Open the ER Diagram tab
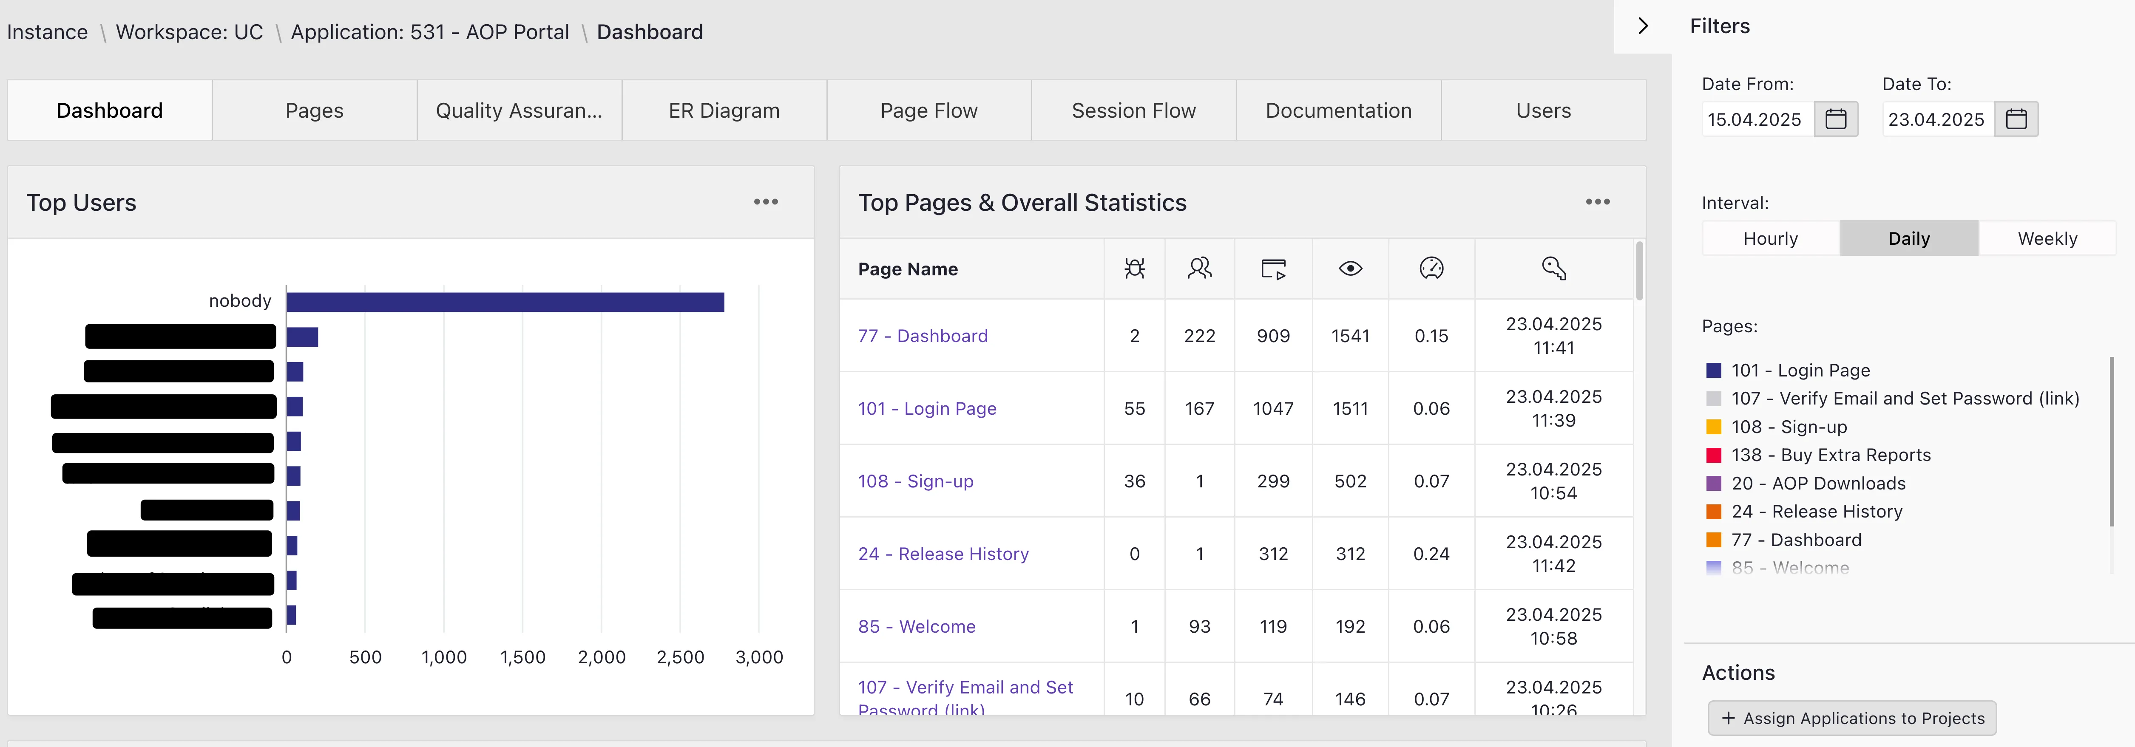The image size is (2135, 747). 724,109
